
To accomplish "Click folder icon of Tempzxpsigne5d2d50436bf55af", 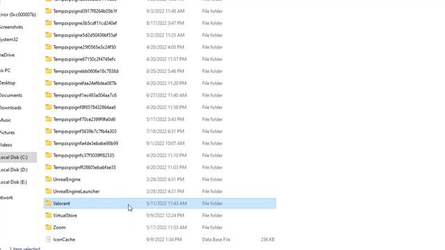I will (x=49, y=35).
